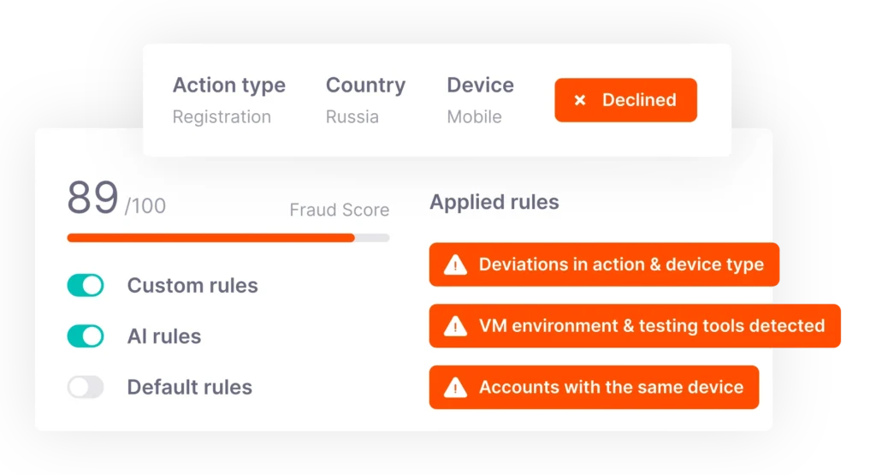Click the Mobile device value
Image resolution: width=876 pixels, height=475 pixels.
click(x=474, y=117)
